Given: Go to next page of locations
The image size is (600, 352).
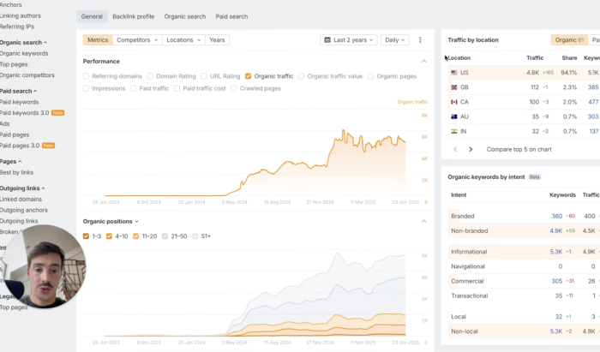Looking at the screenshot, I should click(471, 149).
